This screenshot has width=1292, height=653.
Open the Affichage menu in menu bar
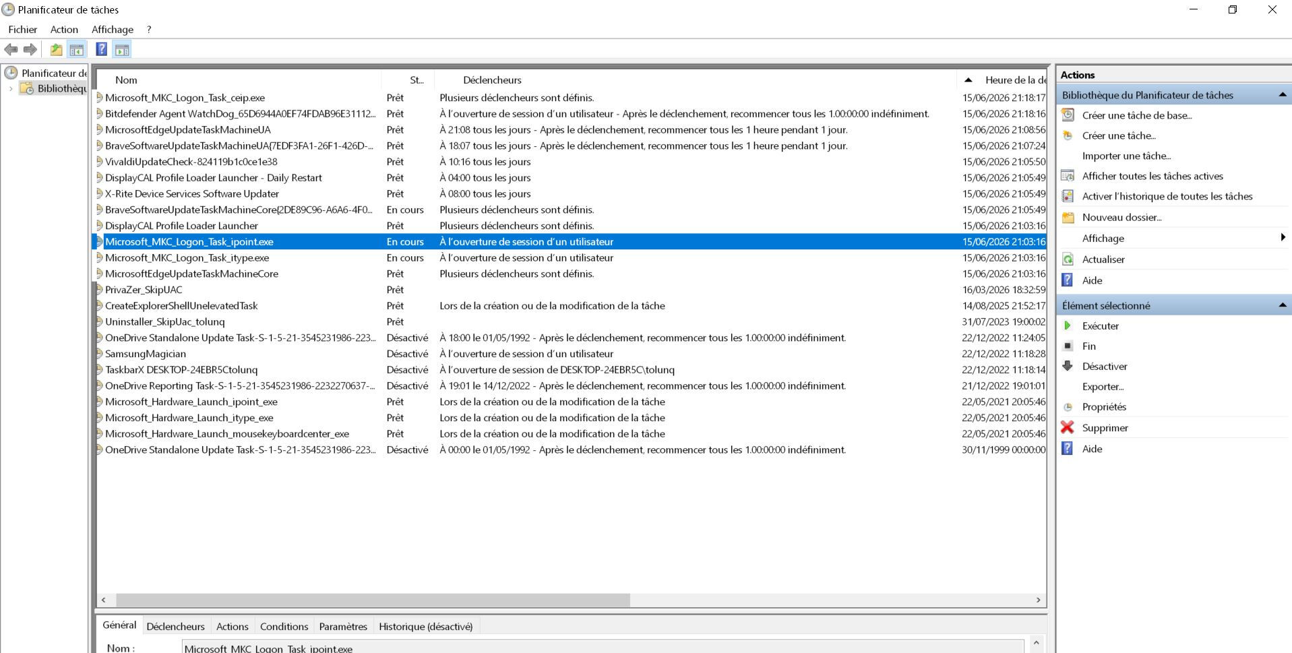coord(113,30)
